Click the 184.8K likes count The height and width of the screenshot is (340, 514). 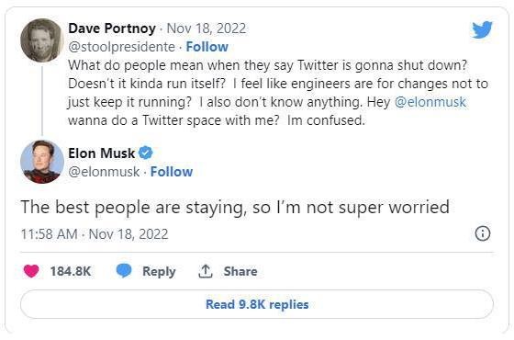[71, 271]
